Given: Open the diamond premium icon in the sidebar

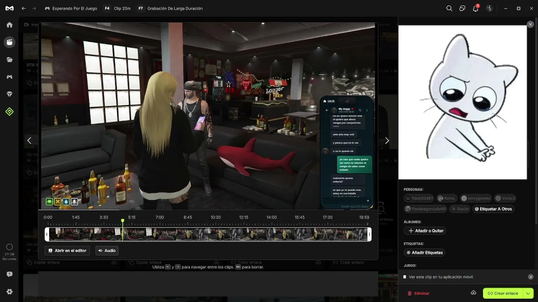Looking at the screenshot, I should coord(9,94).
